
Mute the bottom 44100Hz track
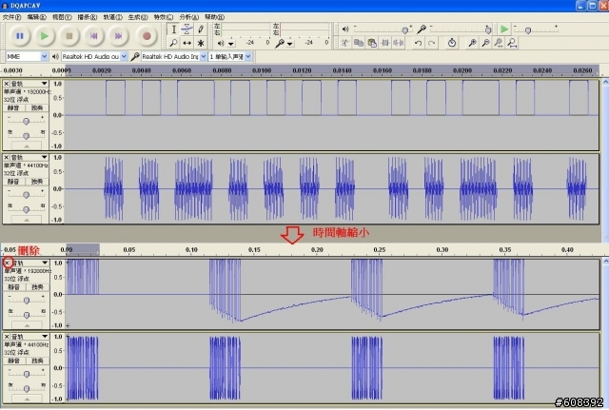pyautogui.click(x=14, y=361)
